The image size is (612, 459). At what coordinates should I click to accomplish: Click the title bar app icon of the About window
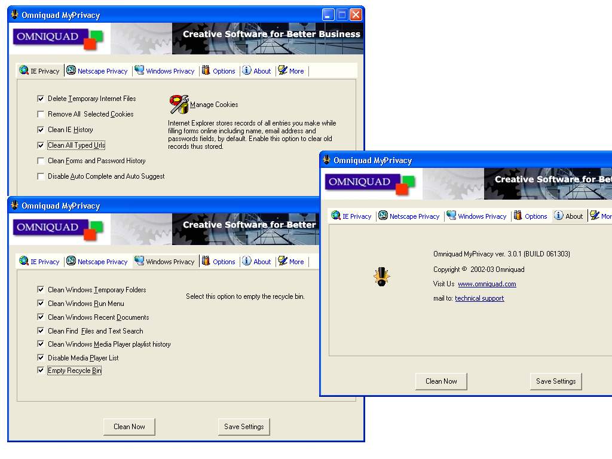tap(327, 160)
